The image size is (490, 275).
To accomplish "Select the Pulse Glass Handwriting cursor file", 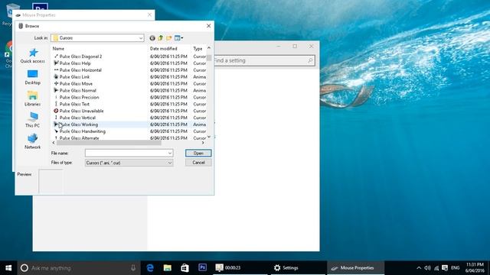I will [x=83, y=131].
